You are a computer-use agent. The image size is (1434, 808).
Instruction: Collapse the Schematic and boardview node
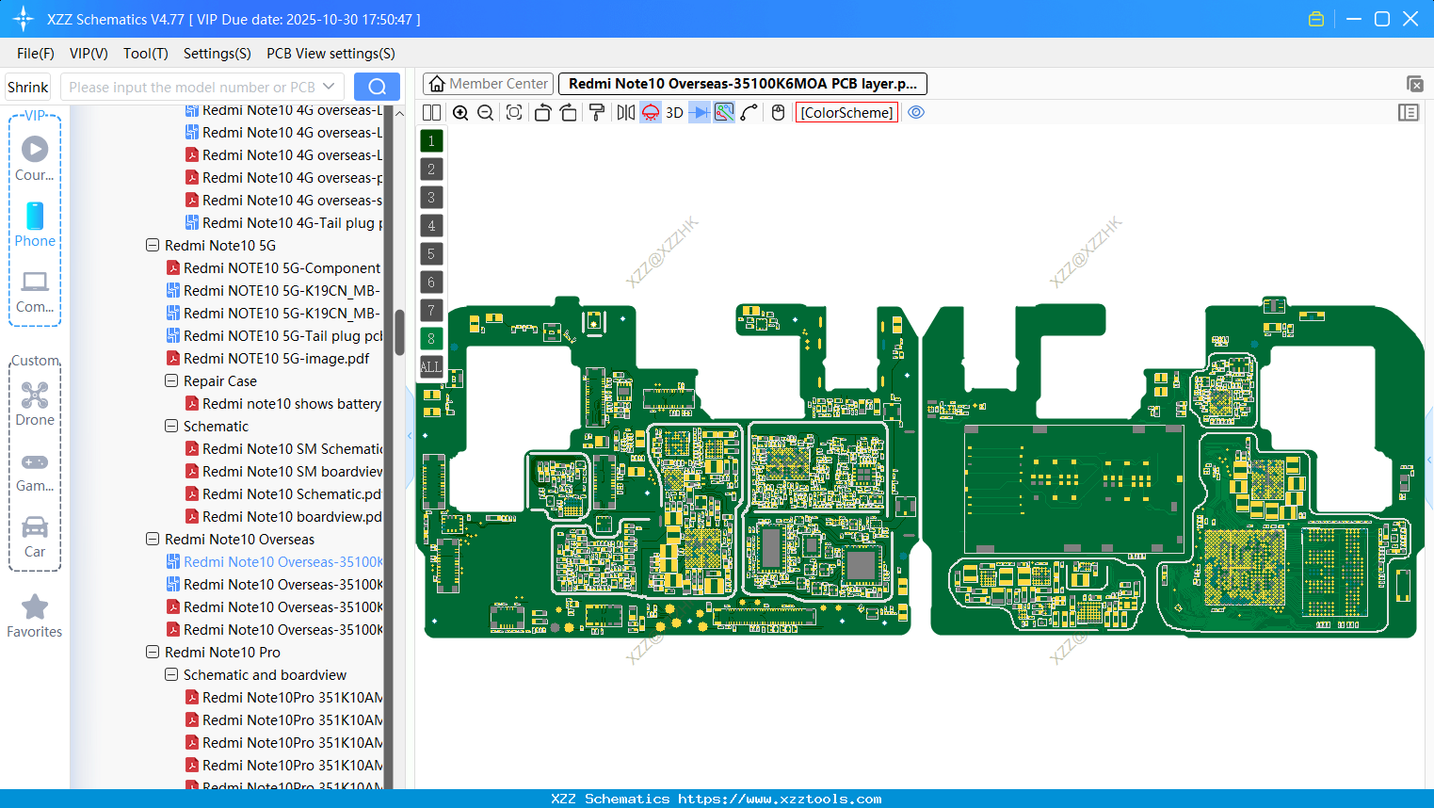171,674
